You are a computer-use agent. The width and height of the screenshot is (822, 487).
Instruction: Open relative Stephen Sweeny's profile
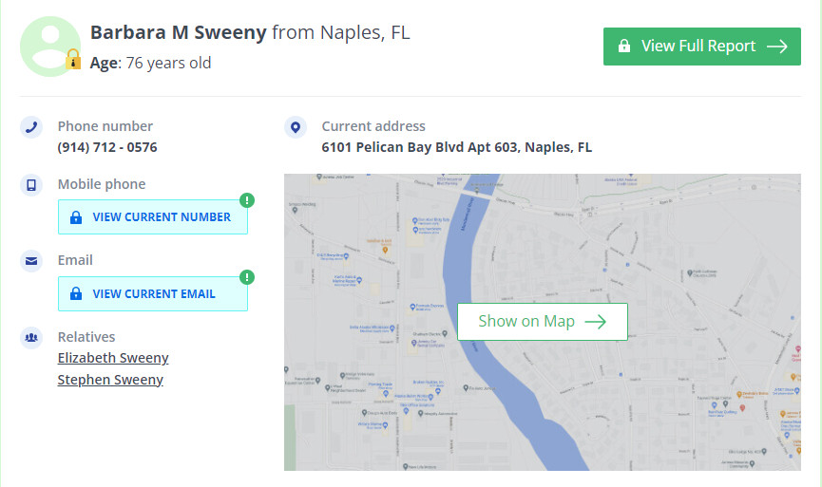[110, 380]
